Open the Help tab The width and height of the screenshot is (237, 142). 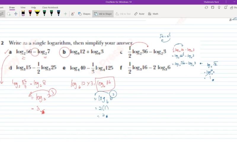pyautogui.click(x=33, y=7)
